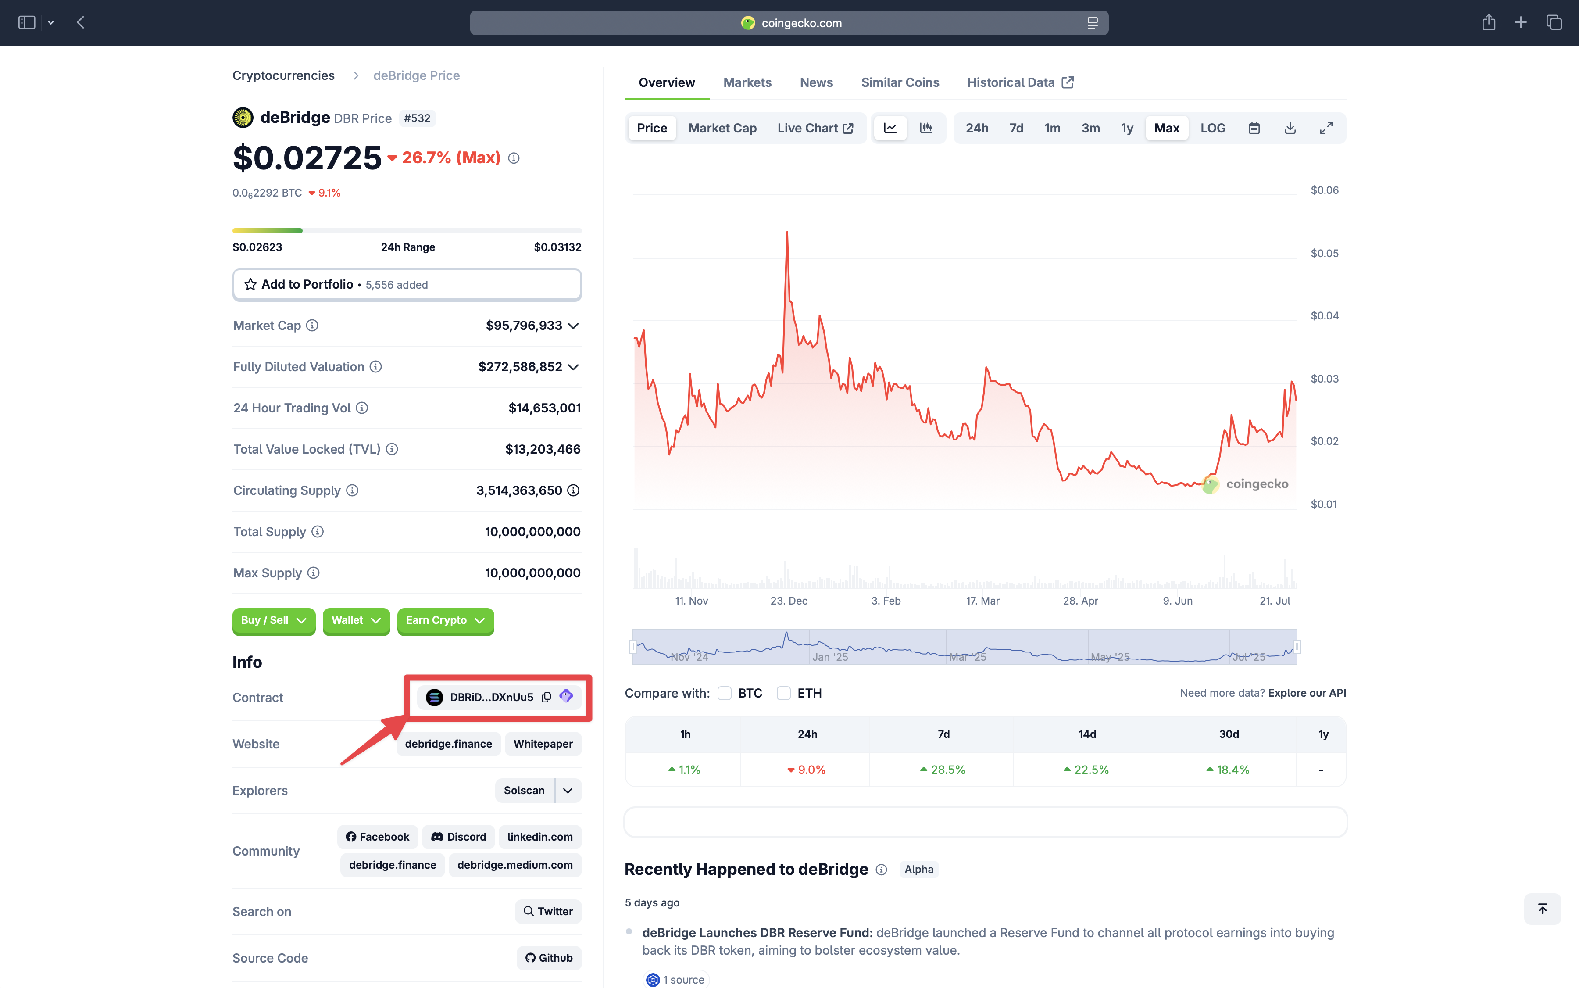The image size is (1579, 988).
Task: Copy the contract address icon
Action: coord(546,697)
